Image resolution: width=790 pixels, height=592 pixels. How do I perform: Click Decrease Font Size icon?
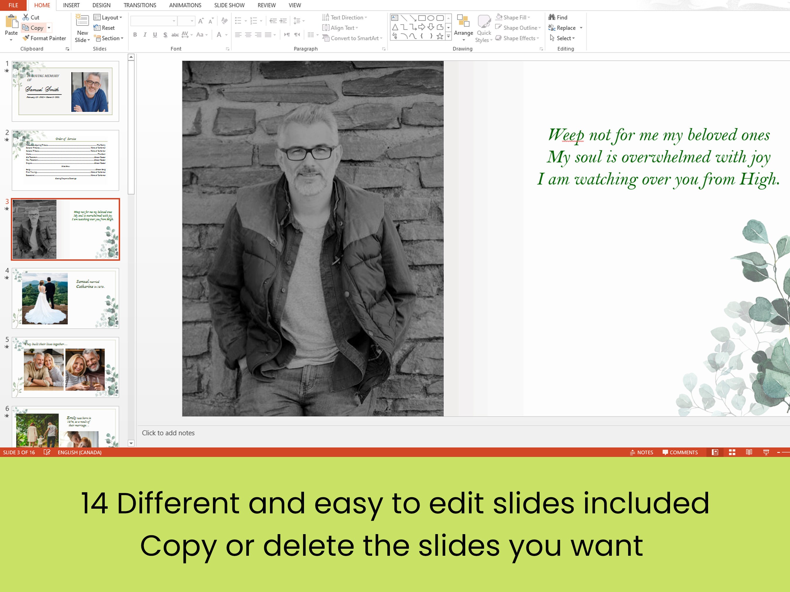tap(211, 21)
